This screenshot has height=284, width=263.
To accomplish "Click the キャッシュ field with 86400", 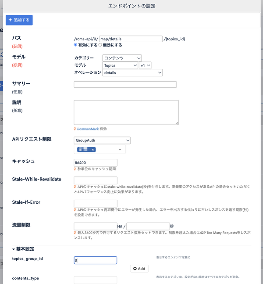I will tap(96, 163).
